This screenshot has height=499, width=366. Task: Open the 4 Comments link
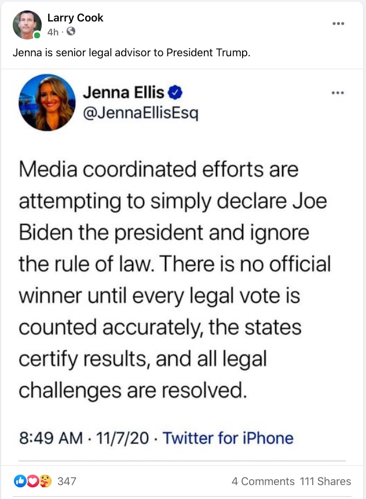click(263, 481)
